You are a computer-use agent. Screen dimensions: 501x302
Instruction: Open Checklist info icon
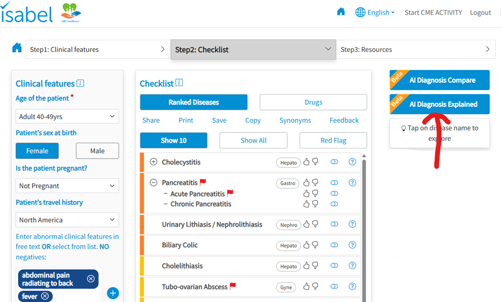[179, 83]
